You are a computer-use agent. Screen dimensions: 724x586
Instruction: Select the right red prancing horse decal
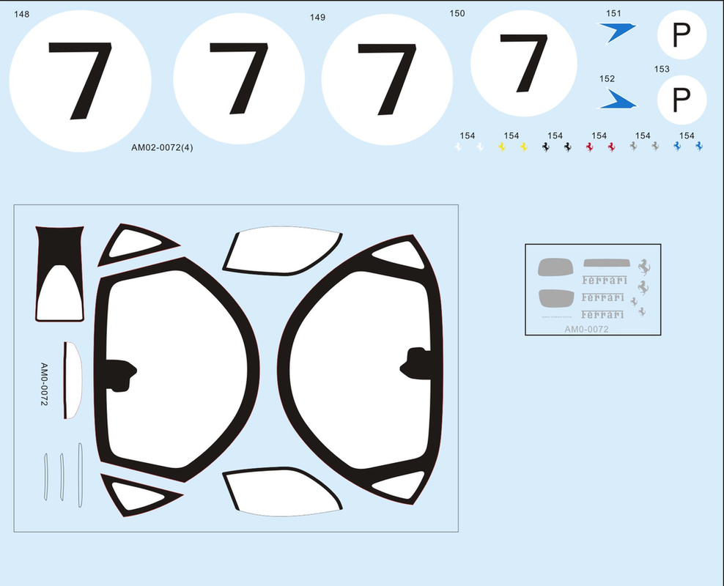[611, 146]
